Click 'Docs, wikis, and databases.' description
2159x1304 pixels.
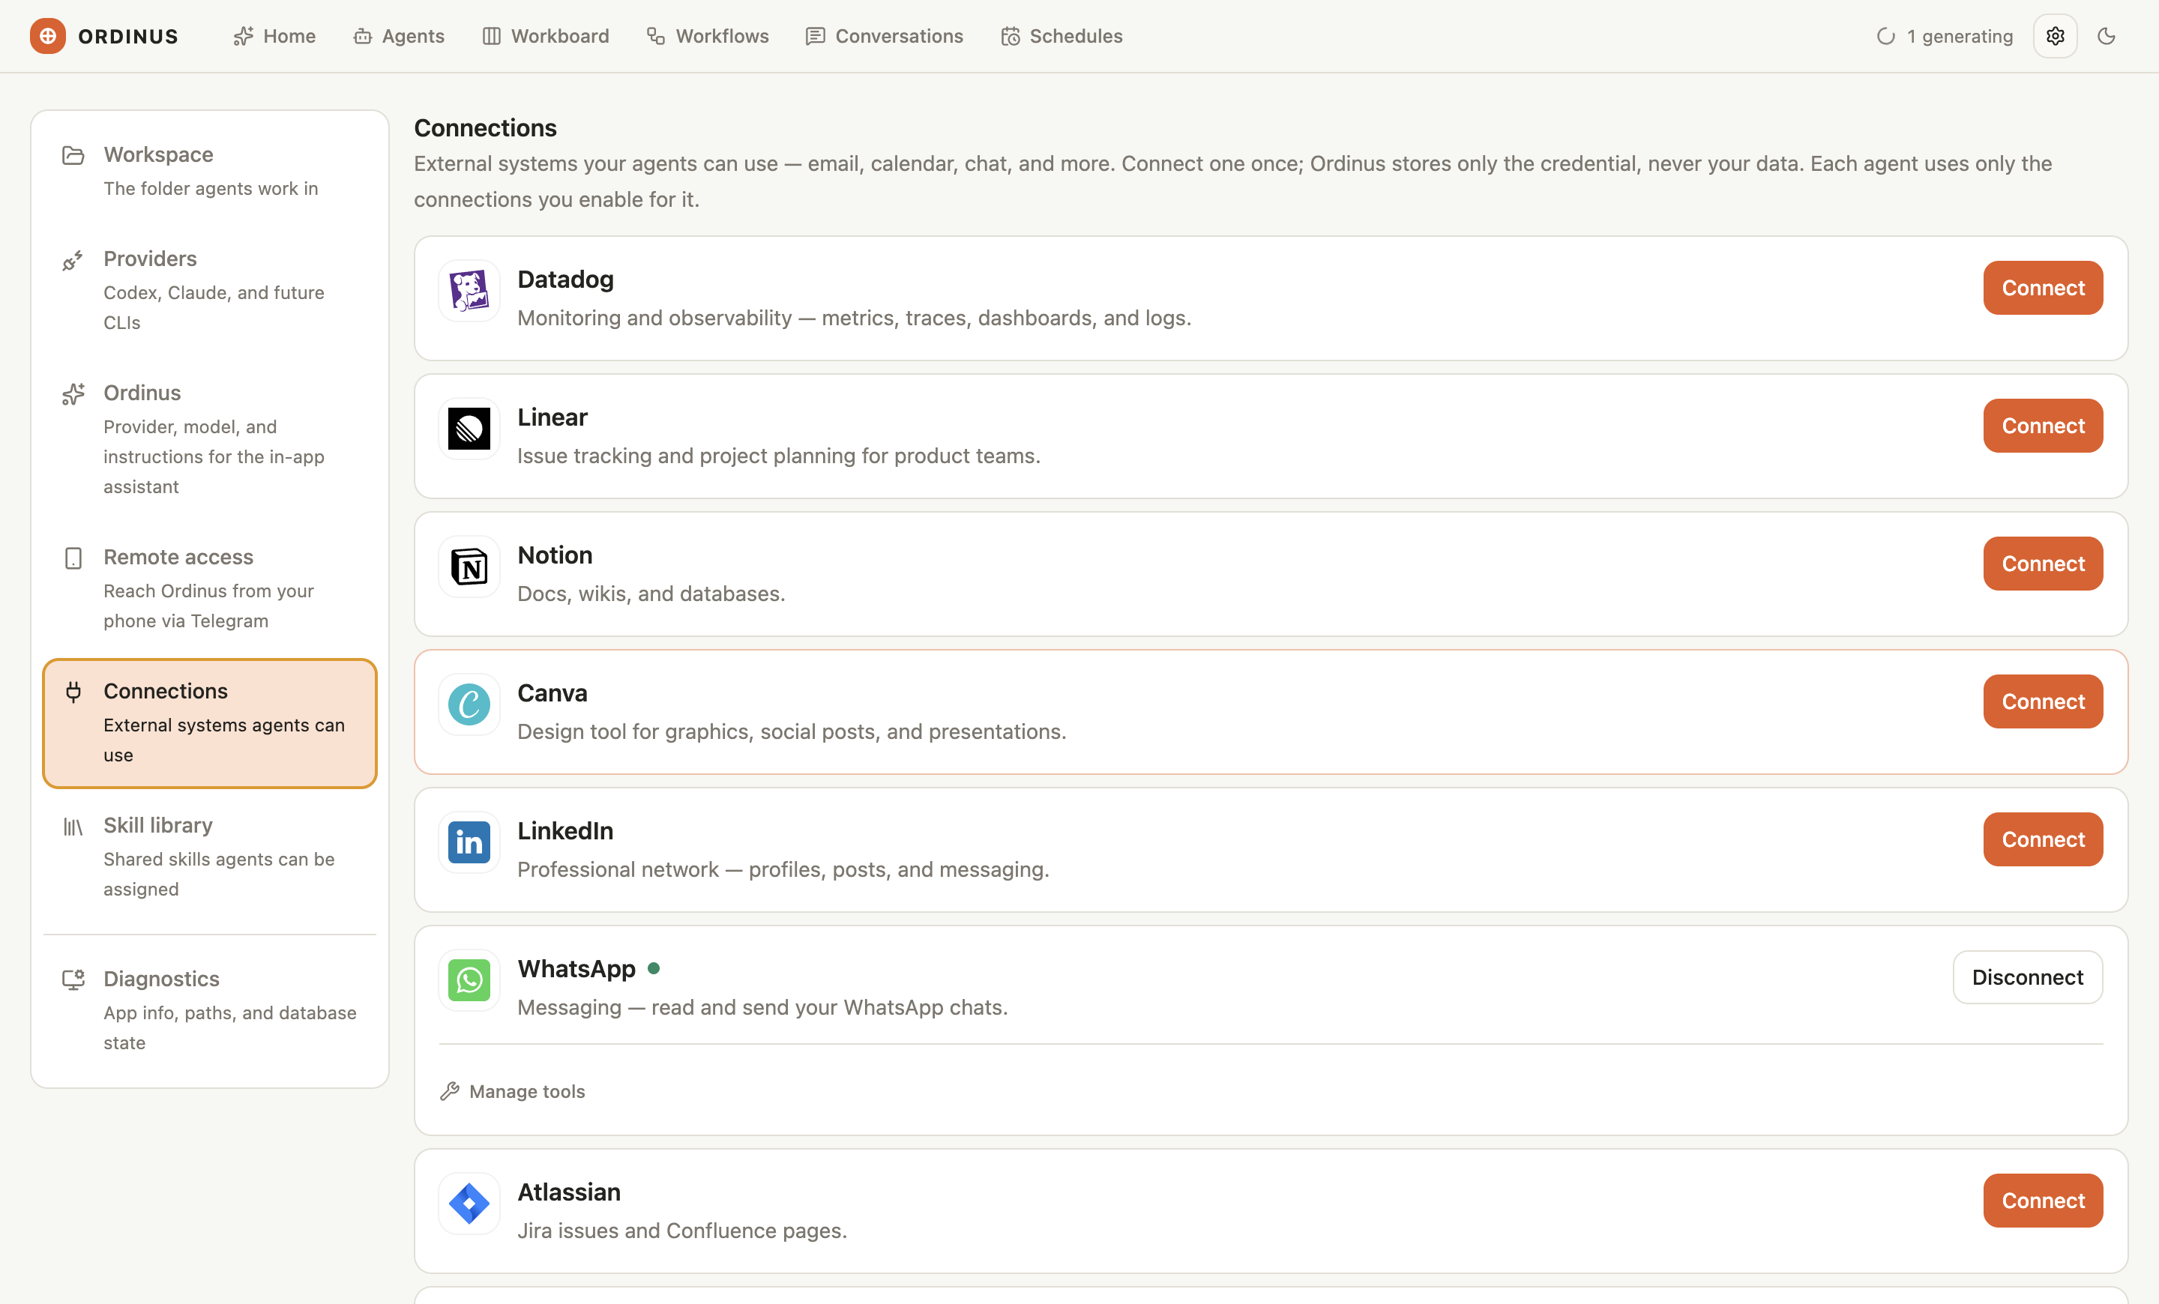pyautogui.click(x=651, y=594)
